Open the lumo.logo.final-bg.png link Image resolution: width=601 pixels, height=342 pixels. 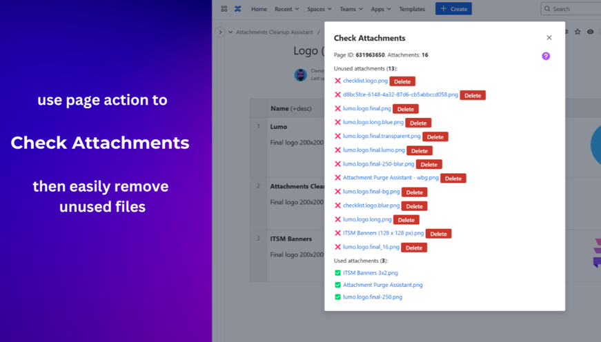[x=371, y=192]
